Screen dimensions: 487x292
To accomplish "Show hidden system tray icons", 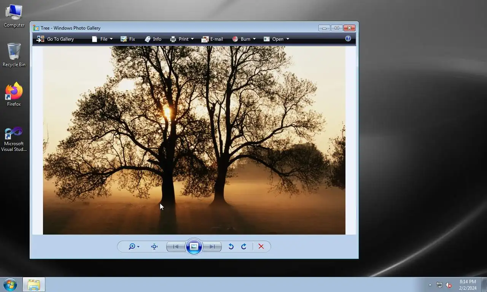I will tap(430, 285).
